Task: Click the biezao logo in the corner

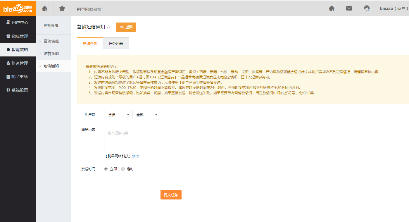Action: point(18,8)
